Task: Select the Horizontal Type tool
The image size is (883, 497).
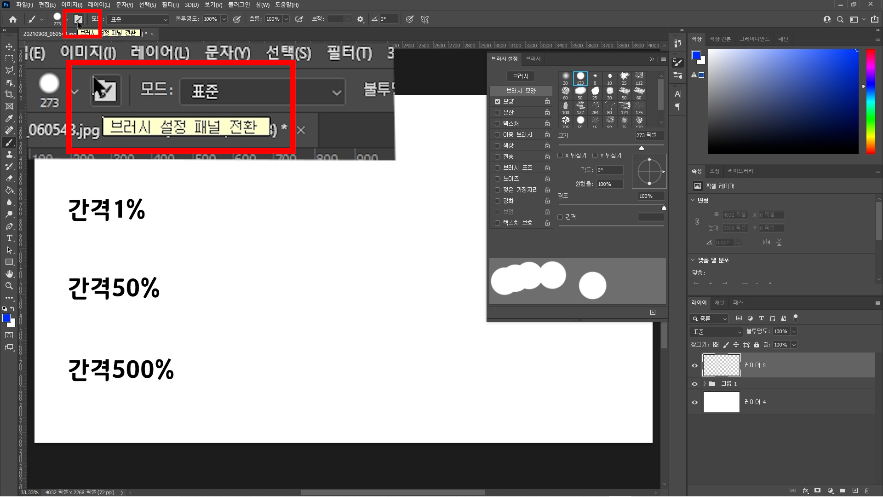Action: click(x=9, y=238)
